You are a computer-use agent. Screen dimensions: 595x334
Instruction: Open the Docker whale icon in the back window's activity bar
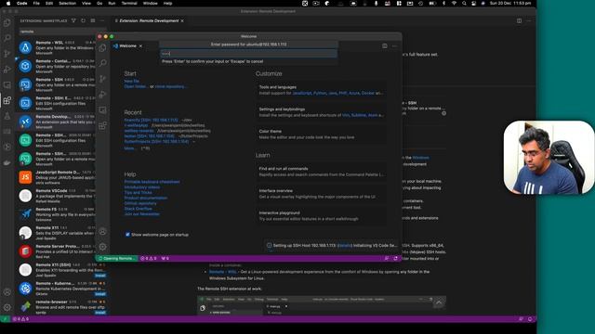tap(7, 162)
